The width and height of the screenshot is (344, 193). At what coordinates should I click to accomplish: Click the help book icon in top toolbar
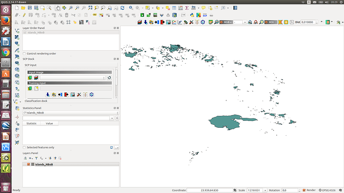pos(235,8)
